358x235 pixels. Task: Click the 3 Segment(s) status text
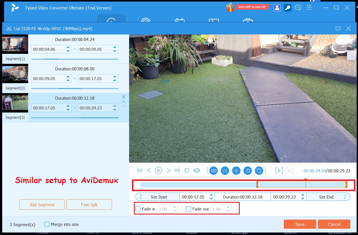pos(22,224)
